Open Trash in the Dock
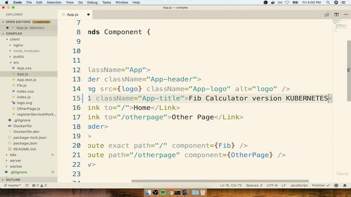351x197 pixels. tap(203, 192)
